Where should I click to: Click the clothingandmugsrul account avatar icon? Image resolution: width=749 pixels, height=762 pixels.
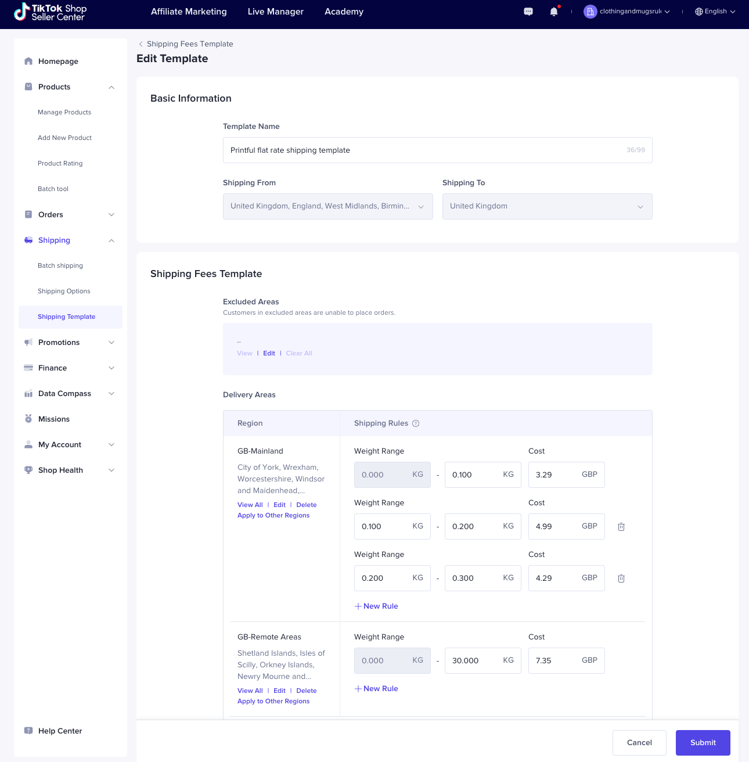[x=590, y=11]
